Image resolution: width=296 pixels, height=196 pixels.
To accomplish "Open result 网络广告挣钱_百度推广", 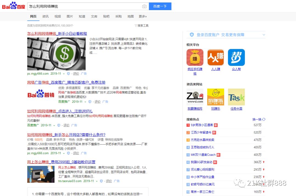I will (66, 83).
